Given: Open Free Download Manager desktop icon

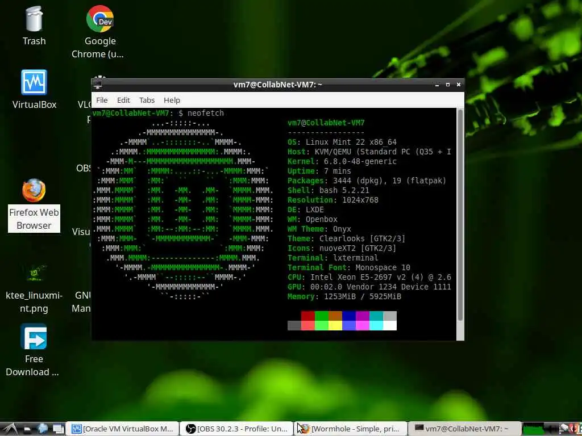Looking at the screenshot, I should [32, 350].
